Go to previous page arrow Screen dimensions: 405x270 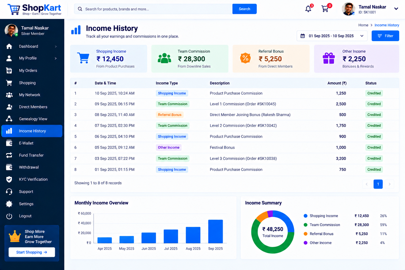(x=367, y=184)
